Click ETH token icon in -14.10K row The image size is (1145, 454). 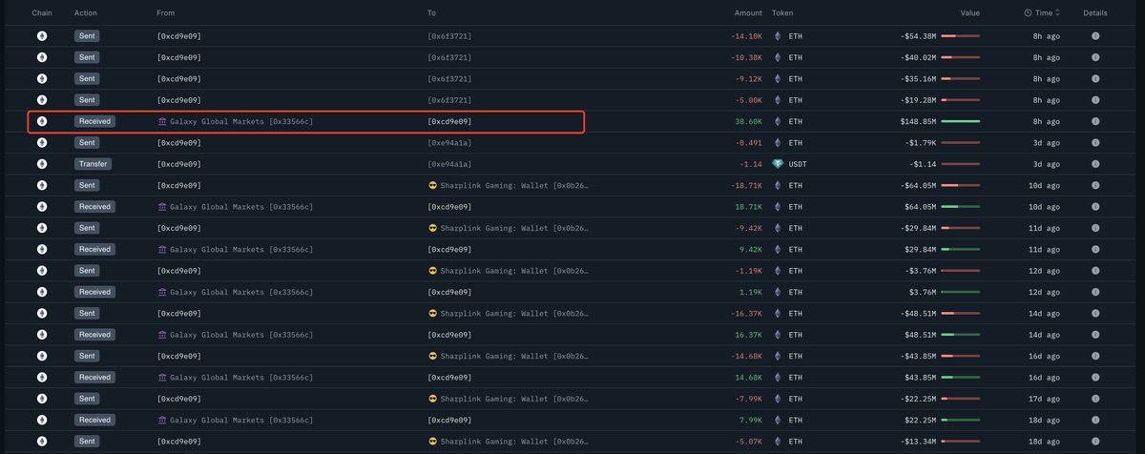point(778,36)
